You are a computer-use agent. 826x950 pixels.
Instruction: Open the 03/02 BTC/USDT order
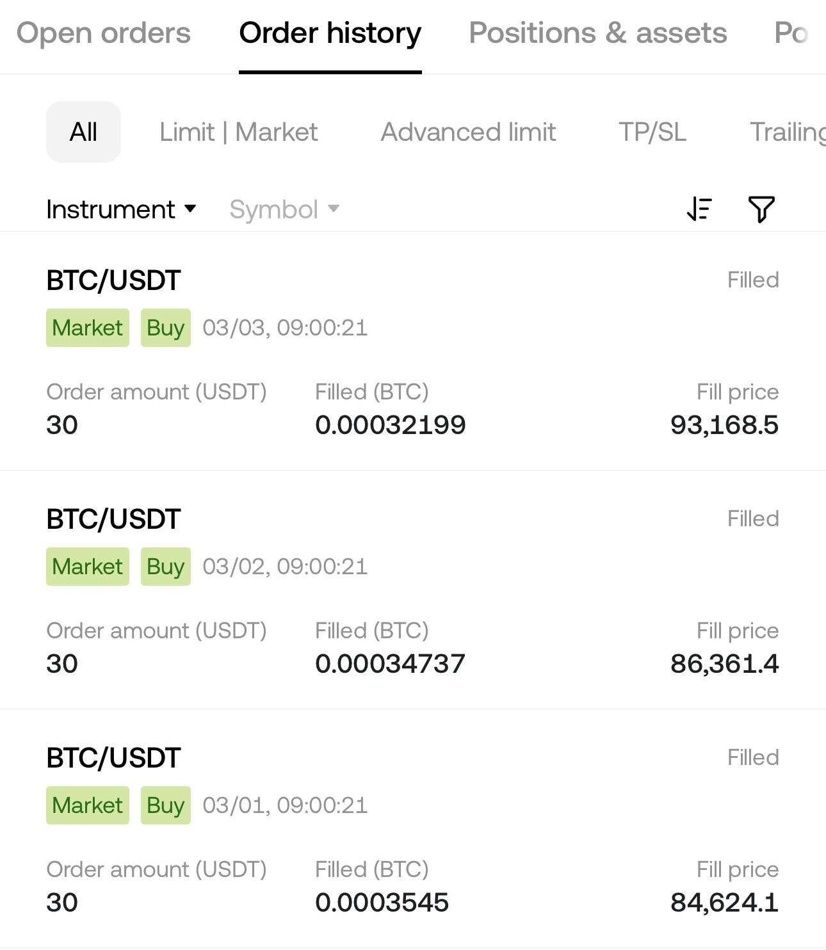pyautogui.click(x=413, y=590)
